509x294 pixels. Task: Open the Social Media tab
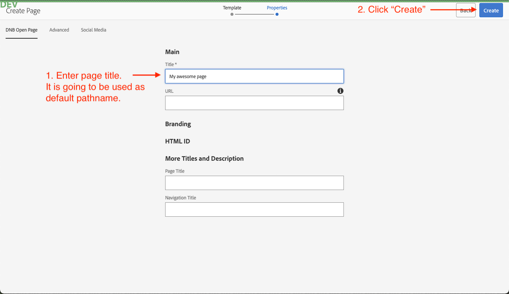tap(93, 30)
